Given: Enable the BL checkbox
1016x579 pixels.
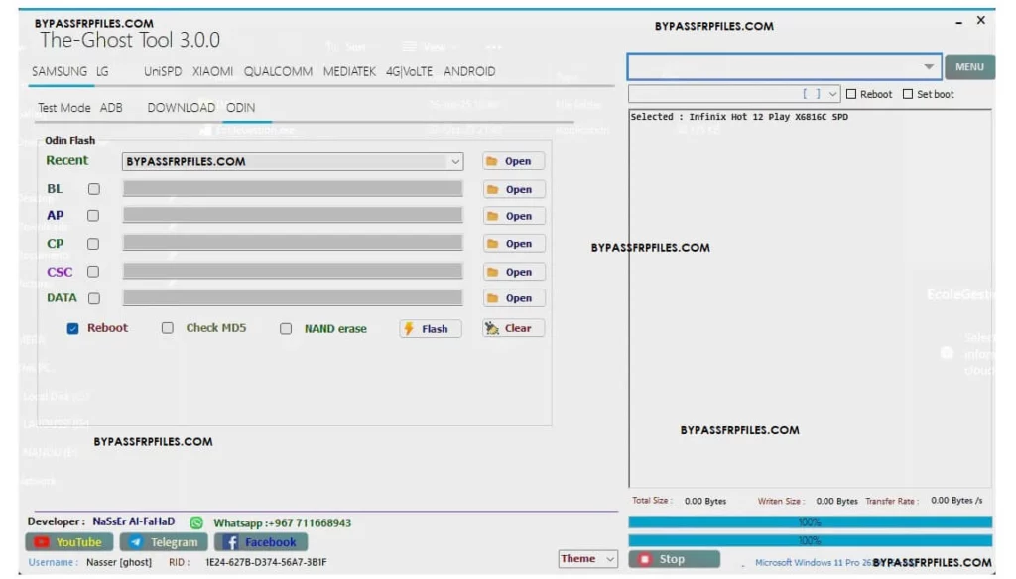Looking at the screenshot, I should click(94, 189).
